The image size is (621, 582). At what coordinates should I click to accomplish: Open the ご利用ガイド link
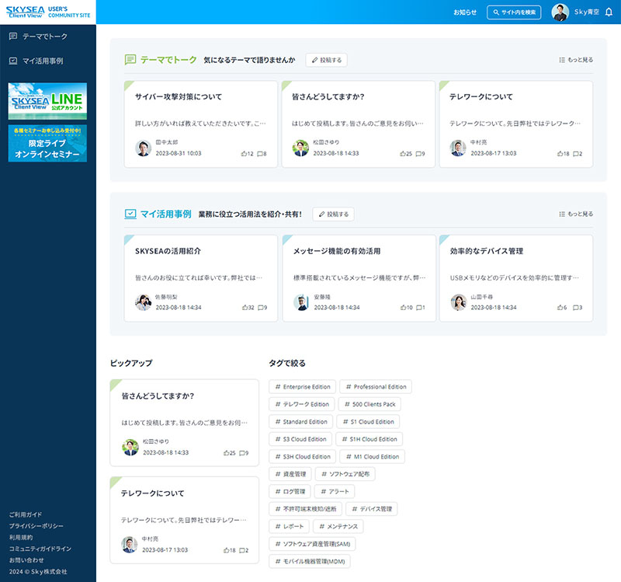coord(26,514)
